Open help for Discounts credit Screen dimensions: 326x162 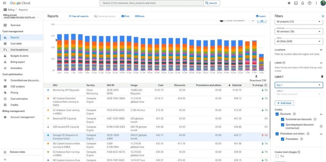294,114
